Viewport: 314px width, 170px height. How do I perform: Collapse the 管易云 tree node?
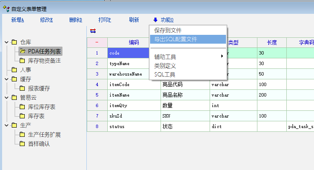(x=7, y=97)
